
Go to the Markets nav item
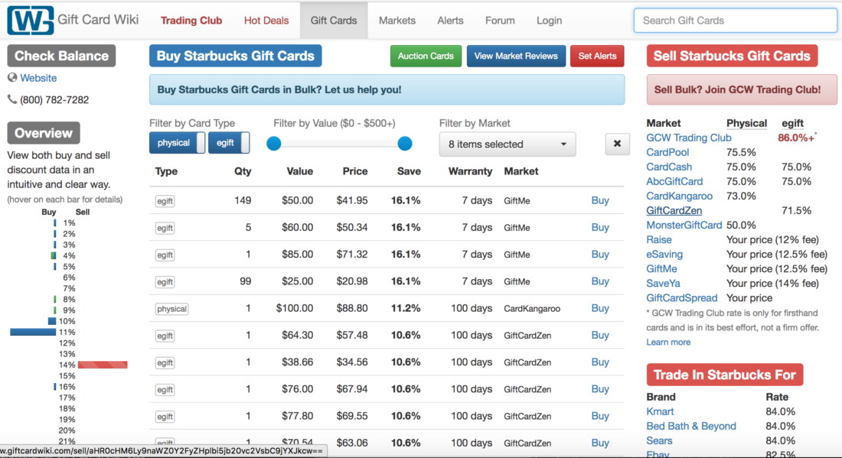tap(397, 21)
